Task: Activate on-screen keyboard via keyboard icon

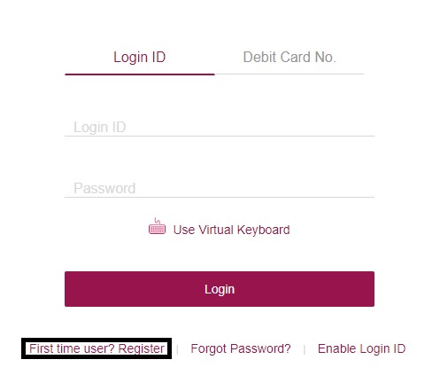Action: [157, 226]
